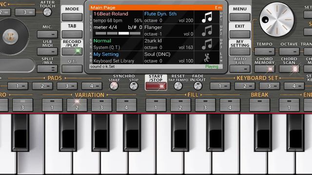Open the 16Beat-Roland style
Viewport: 312px width, 175px height.
[x=111, y=14]
